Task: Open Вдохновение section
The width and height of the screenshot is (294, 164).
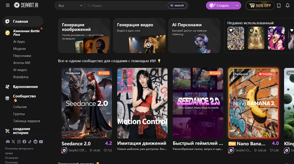Action: [25, 87]
